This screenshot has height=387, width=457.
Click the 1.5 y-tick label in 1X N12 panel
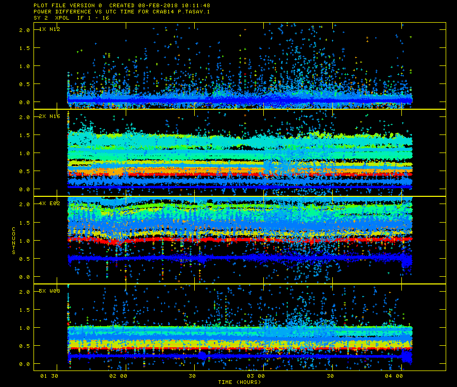[24, 48]
